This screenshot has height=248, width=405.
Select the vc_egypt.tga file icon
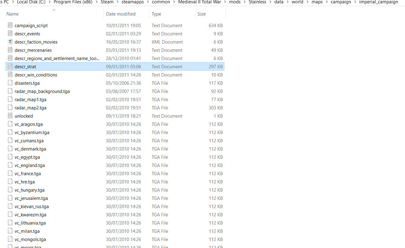(x=10, y=157)
